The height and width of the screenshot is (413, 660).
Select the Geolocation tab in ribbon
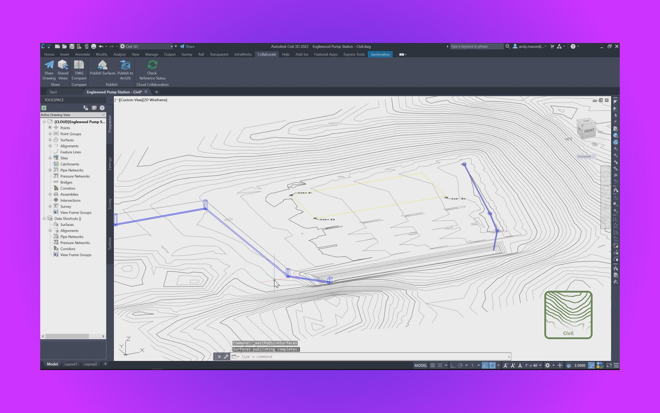(x=380, y=54)
